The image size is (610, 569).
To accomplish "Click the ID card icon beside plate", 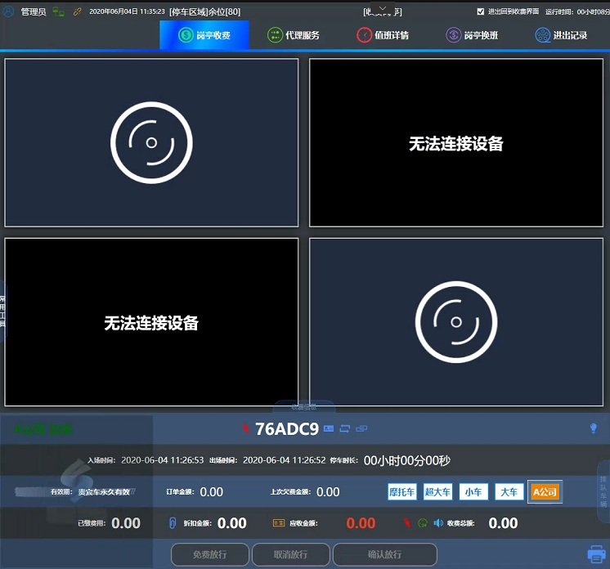I will (329, 428).
